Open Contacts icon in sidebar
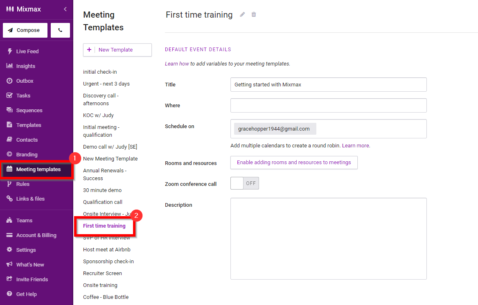 (x=10, y=139)
